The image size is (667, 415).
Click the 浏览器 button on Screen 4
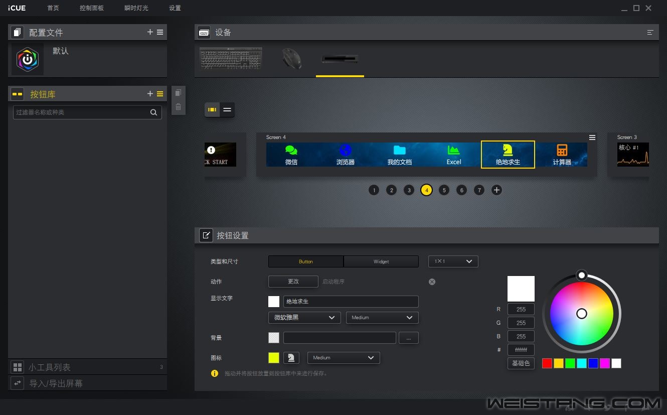click(346, 155)
